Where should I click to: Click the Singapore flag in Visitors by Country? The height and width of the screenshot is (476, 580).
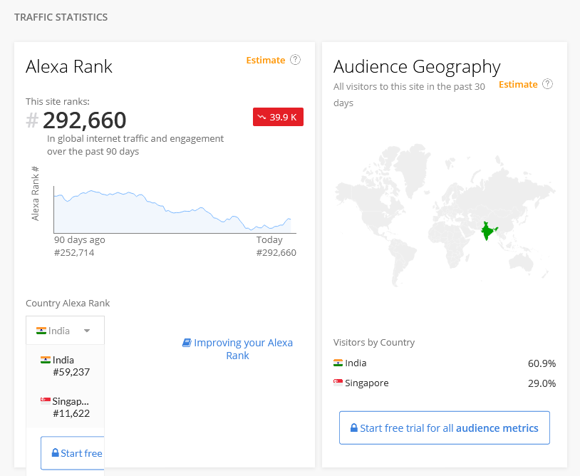338,383
